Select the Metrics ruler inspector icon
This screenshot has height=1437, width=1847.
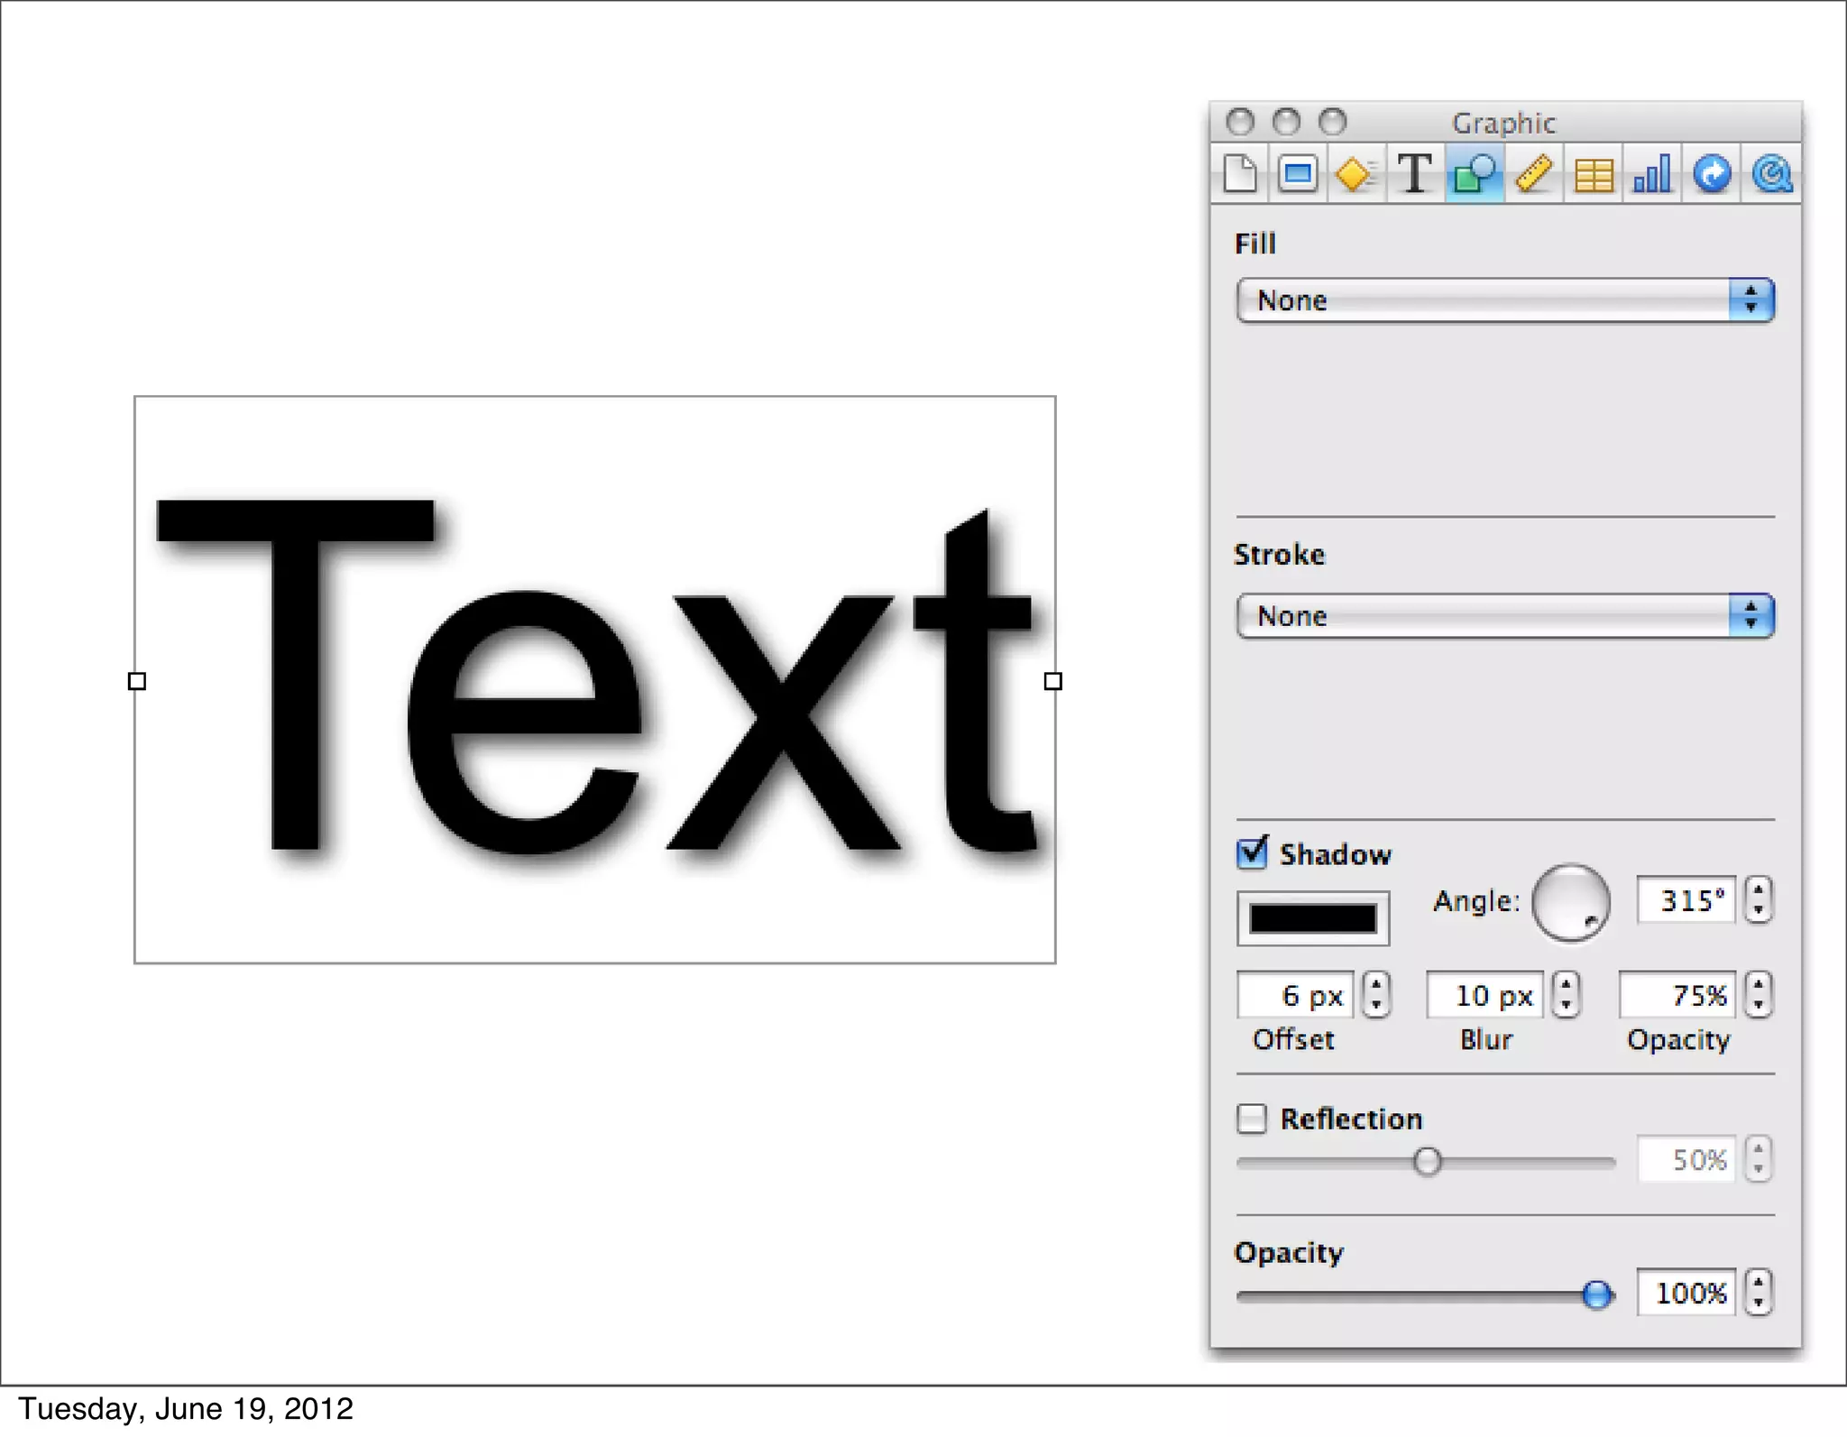[1533, 174]
